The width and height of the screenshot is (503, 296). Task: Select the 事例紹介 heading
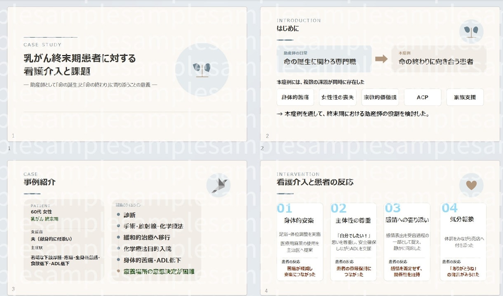(40, 182)
